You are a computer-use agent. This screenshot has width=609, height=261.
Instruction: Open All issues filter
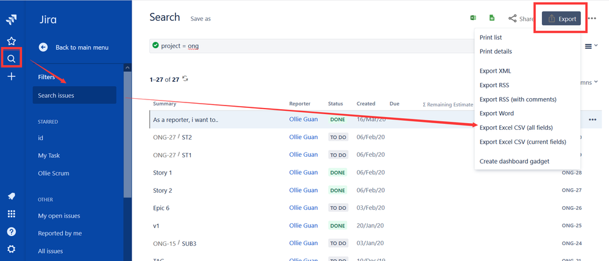[x=51, y=251]
